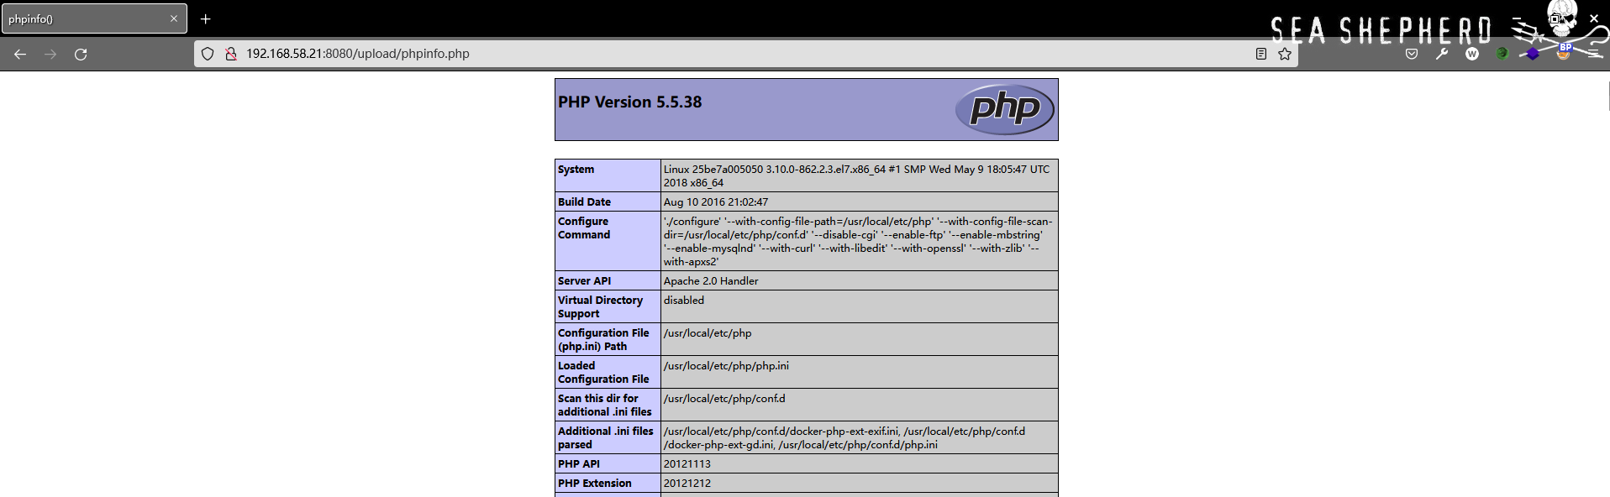Open the wrench developer tools extension
Screen dimensions: 1610x497
tap(1442, 54)
